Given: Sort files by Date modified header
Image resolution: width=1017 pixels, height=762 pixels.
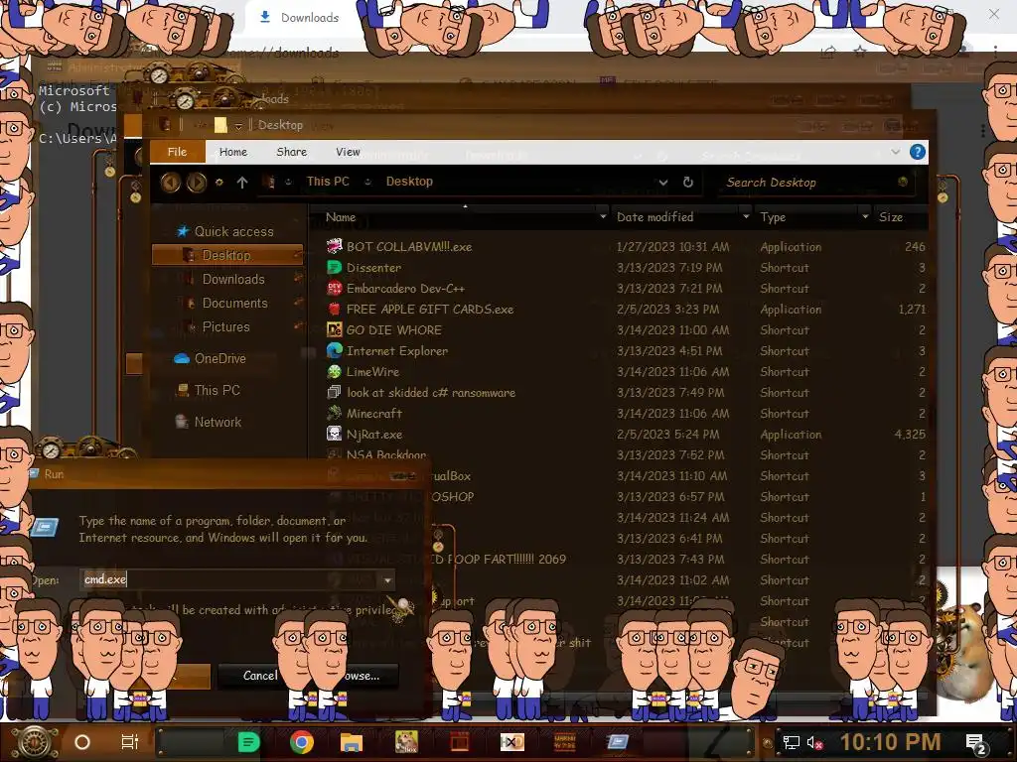Looking at the screenshot, I should point(655,217).
